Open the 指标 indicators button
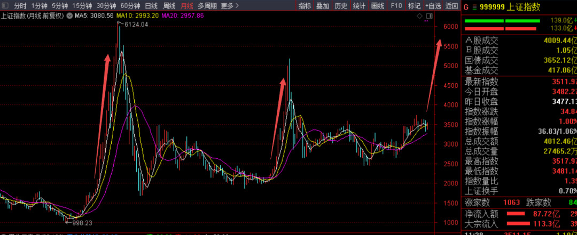Screen dimensions: 577x235 (305, 6)
